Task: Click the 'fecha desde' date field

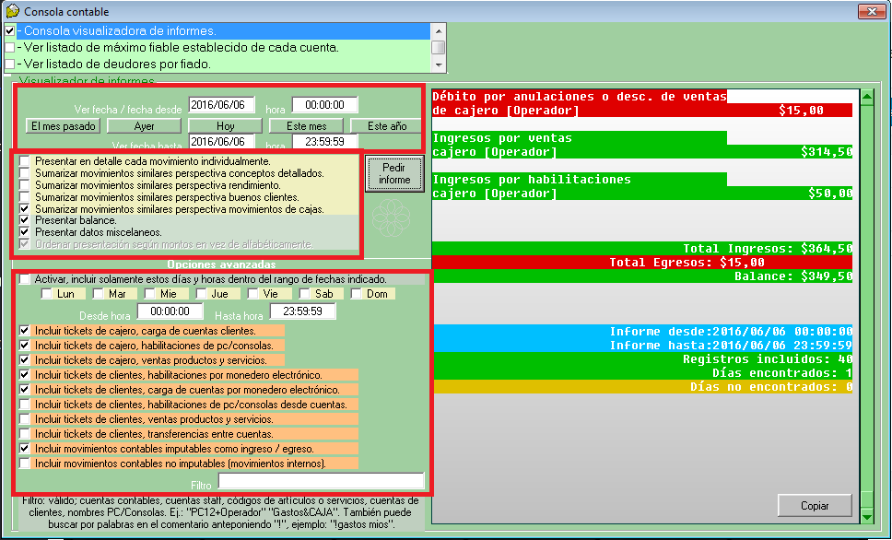Action: [x=221, y=105]
